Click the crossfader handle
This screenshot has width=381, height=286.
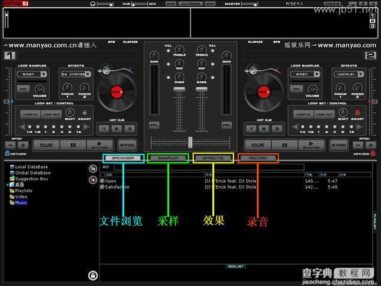click(190, 142)
